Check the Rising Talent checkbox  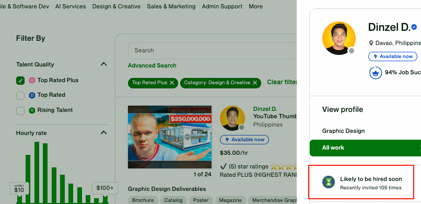click(x=20, y=110)
